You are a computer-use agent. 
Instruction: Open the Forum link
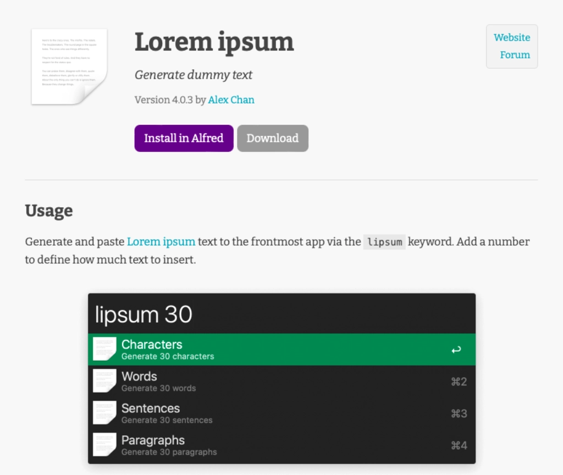(515, 55)
